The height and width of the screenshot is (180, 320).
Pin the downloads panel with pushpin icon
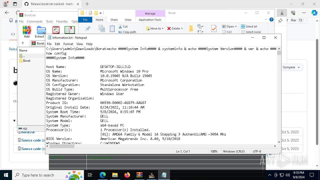pyautogui.click(x=280, y=20)
